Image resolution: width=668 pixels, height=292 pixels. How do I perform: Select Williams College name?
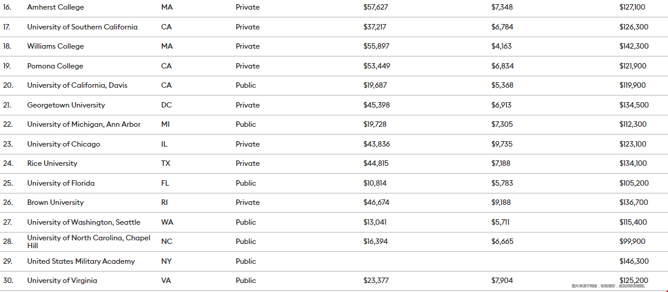55,46
